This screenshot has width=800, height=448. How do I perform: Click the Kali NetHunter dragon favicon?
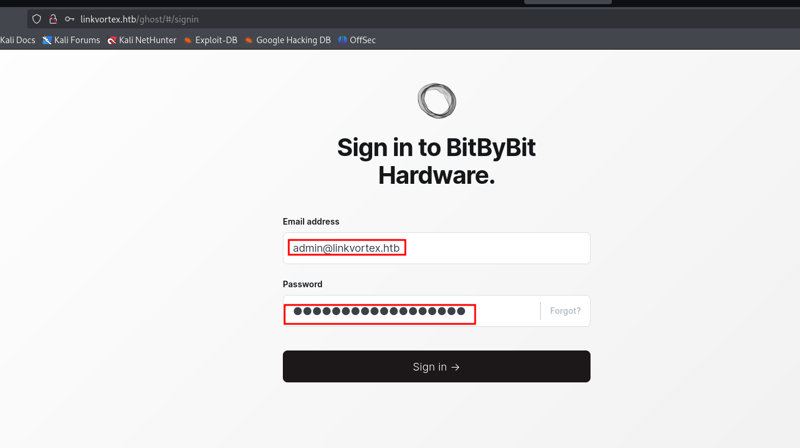click(111, 40)
